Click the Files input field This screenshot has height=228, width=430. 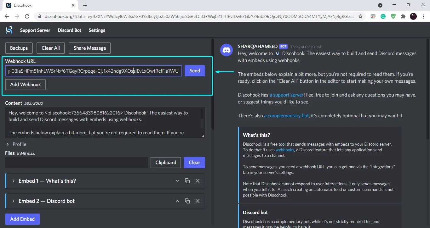click(77, 163)
